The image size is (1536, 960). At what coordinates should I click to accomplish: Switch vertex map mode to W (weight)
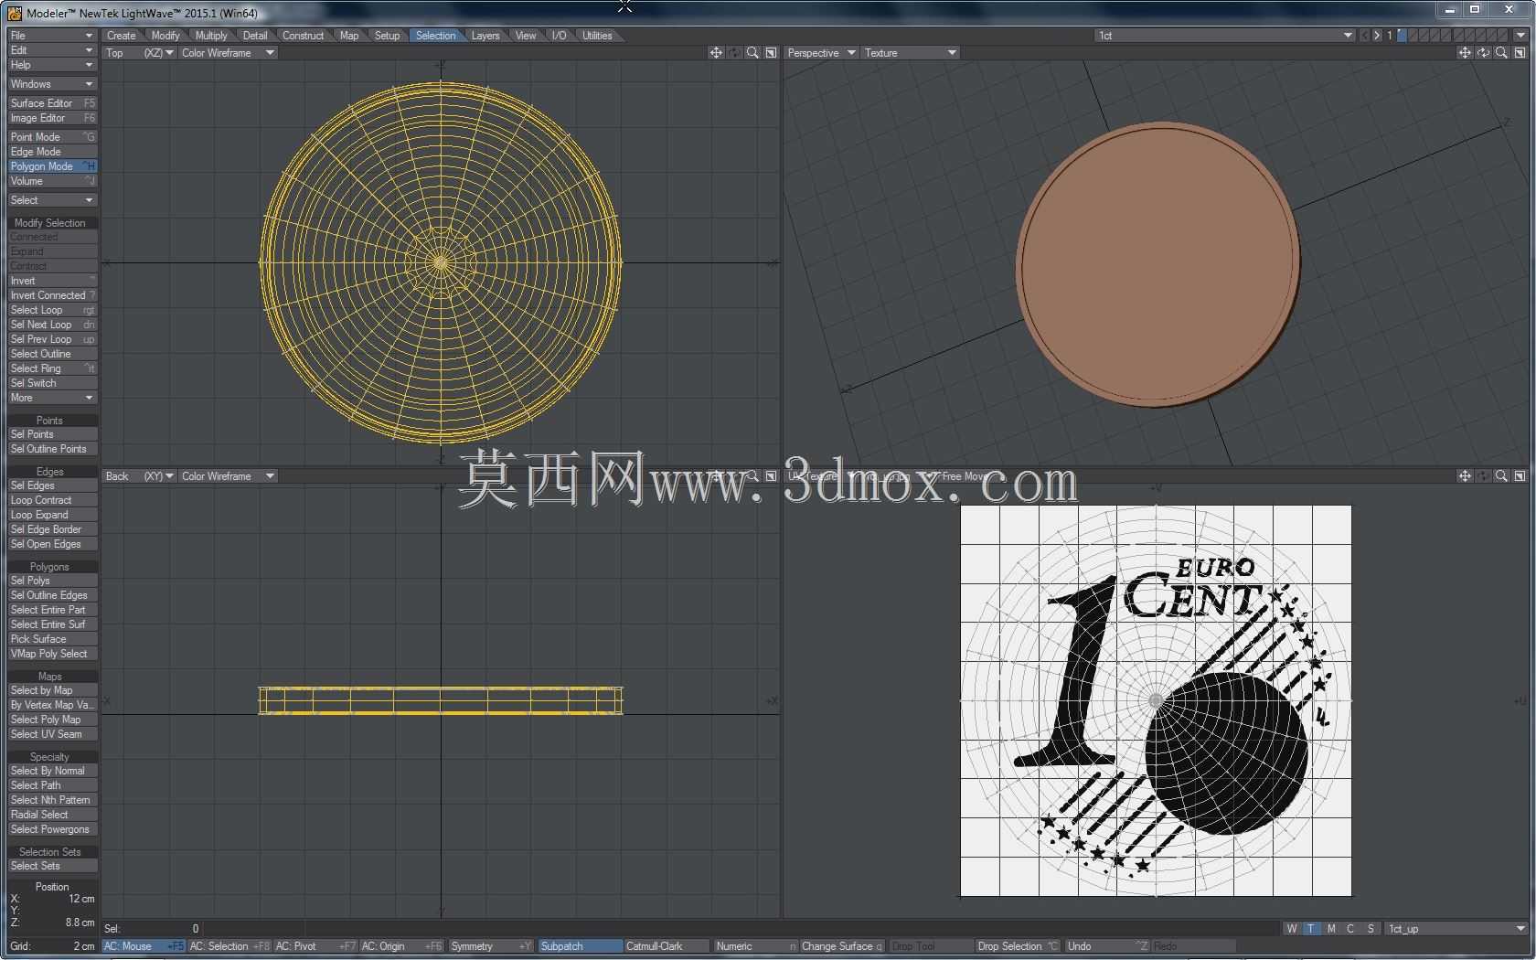pyautogui.click(x=1291, y=929)
